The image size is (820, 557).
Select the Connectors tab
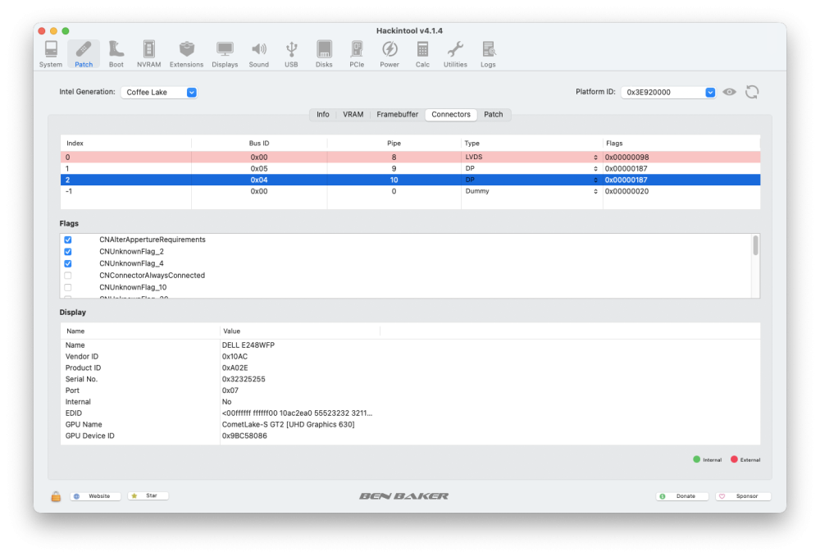tap(451, 115)
